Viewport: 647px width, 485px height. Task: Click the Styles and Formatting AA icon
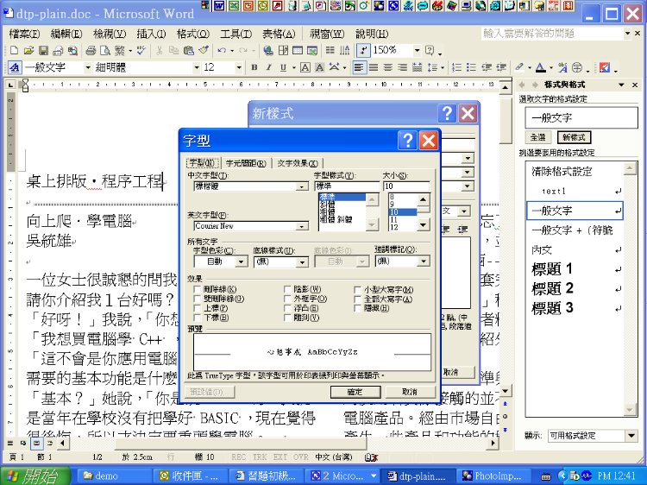point(15,67)
